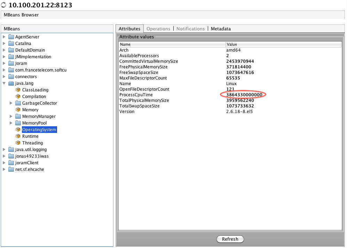Click the ClassLoading MBean icon
Image resolution: width=347 pixels, height=248 pixels.
click(18, 90)
